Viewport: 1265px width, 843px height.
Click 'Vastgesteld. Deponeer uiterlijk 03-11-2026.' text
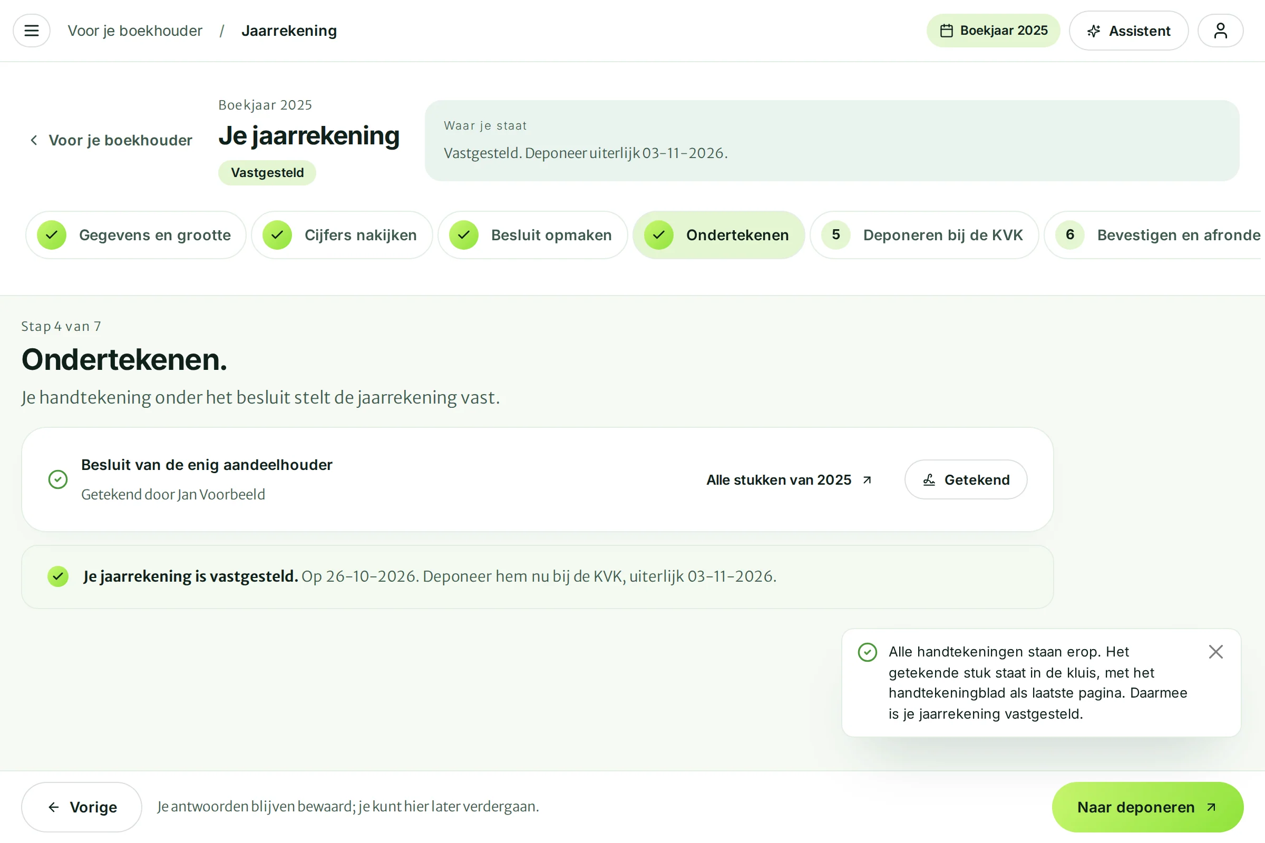pos(585,153)
